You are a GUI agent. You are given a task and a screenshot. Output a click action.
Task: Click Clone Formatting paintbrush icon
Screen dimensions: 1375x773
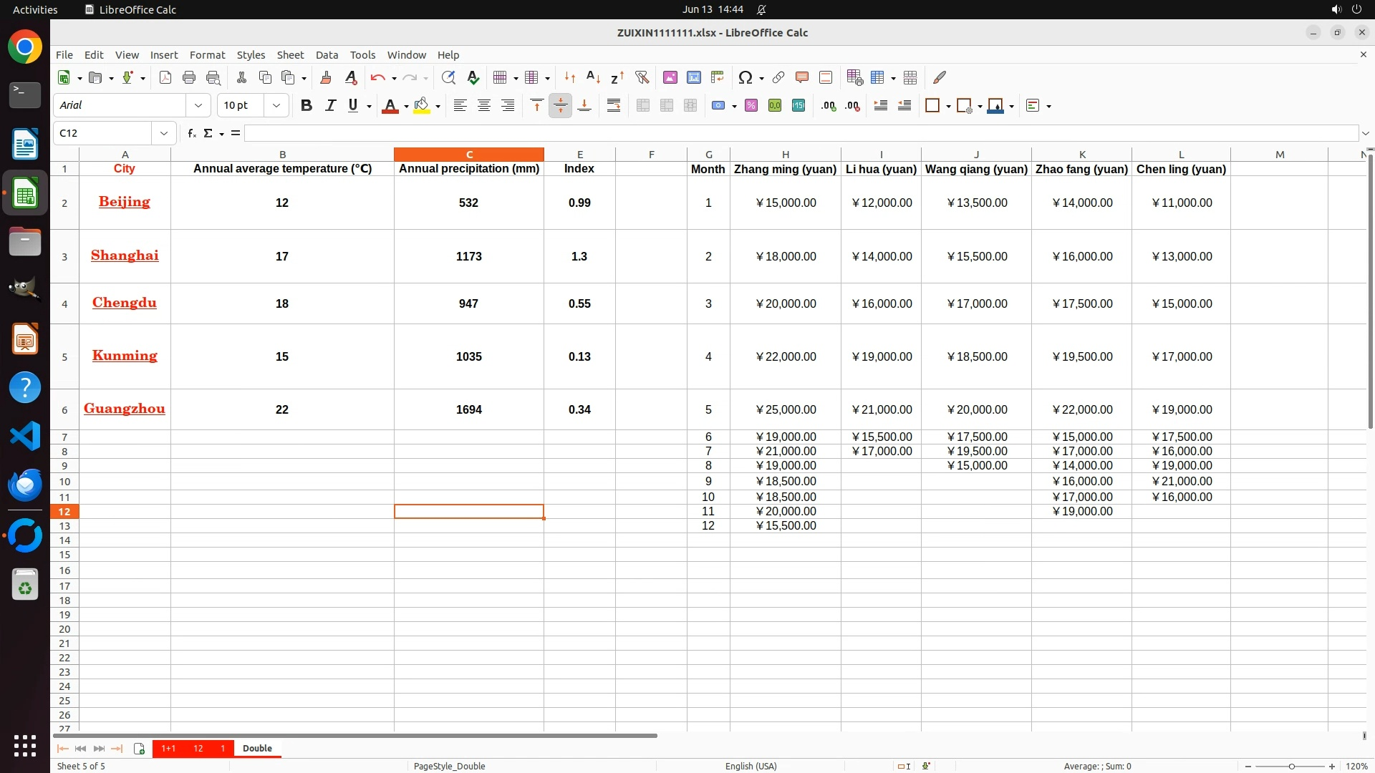[x=326, y=77]
